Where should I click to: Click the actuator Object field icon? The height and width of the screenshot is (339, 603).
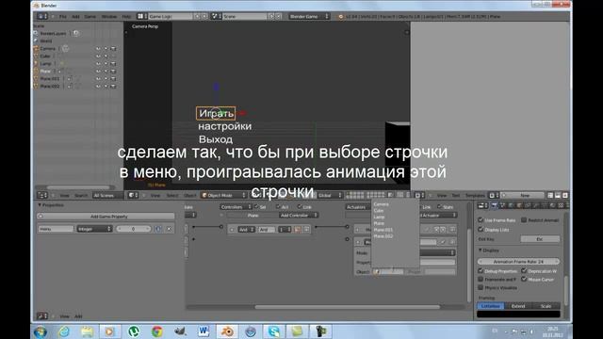point(377,272)
